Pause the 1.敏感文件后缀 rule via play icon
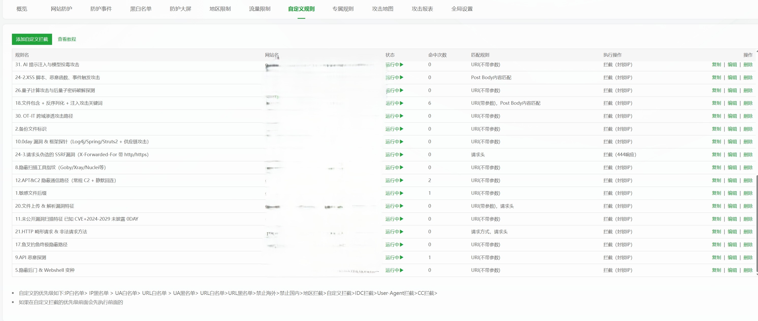The height and width of the screenshot is (321, 758). pyautogui.click(x=402, y=193)
